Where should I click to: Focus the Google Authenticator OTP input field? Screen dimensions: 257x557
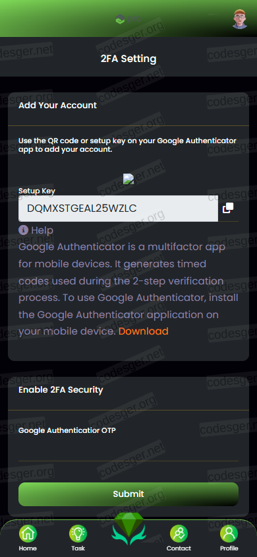pos(128,451)
